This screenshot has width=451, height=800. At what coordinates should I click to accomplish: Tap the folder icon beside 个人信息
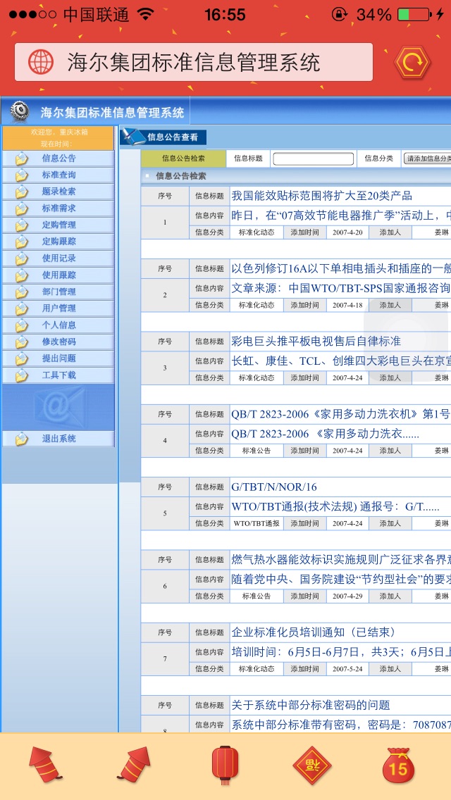pos(21,325)
